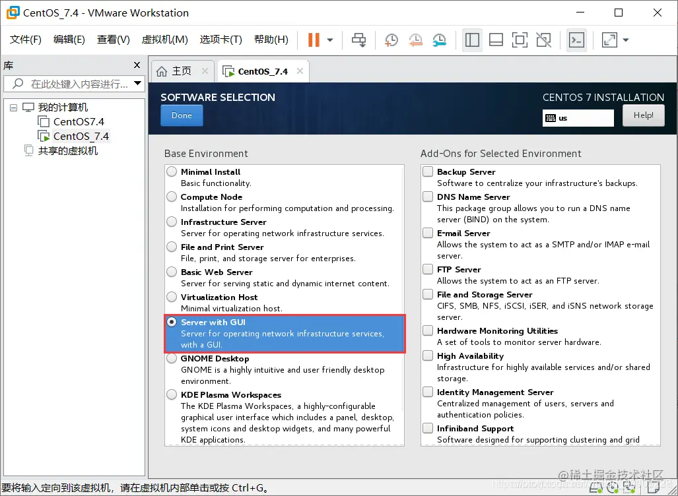The height and width of the screenshot is (496, 678).
Task: Check Identity Management Server add-on
Action: tap(428, 392)
